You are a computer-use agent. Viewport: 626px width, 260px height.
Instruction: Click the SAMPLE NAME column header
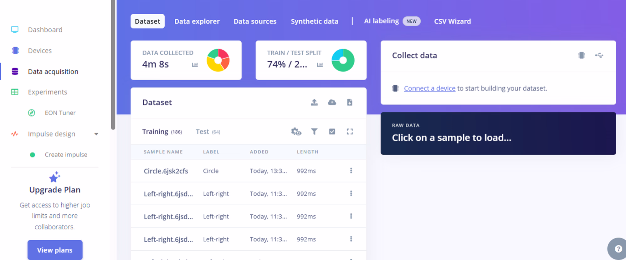point(163,152)
